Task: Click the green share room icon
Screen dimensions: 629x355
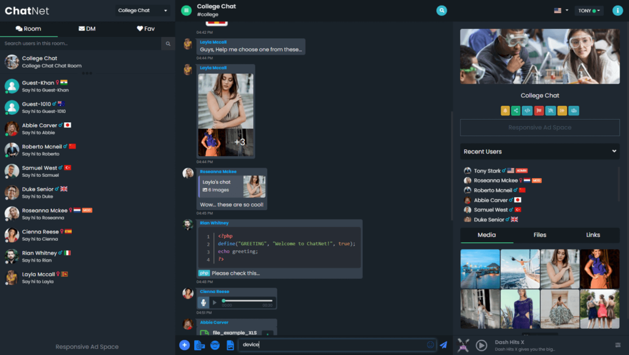Action: (516, 111)
